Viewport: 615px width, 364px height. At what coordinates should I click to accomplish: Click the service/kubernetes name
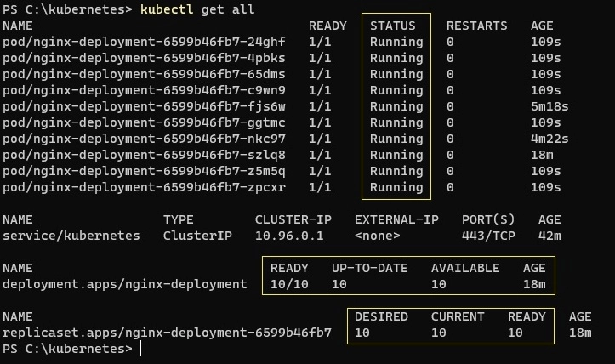pyautogui.click(x=71, y=236)
